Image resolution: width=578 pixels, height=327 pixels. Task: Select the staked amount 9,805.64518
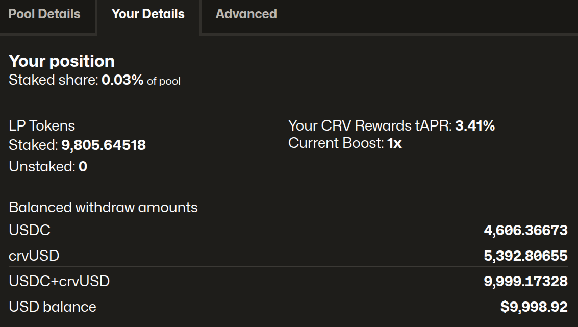(x=104, y=145)
